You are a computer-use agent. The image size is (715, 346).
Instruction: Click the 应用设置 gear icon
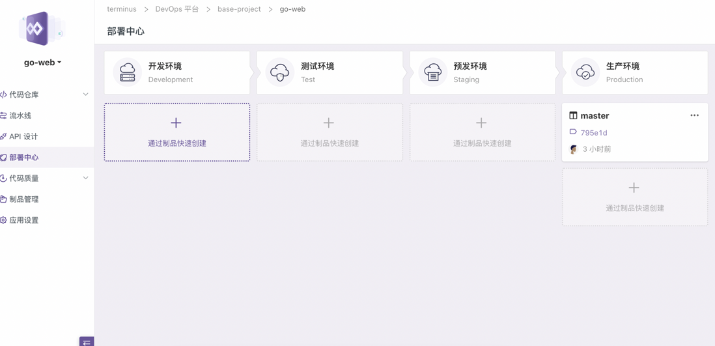3,220
